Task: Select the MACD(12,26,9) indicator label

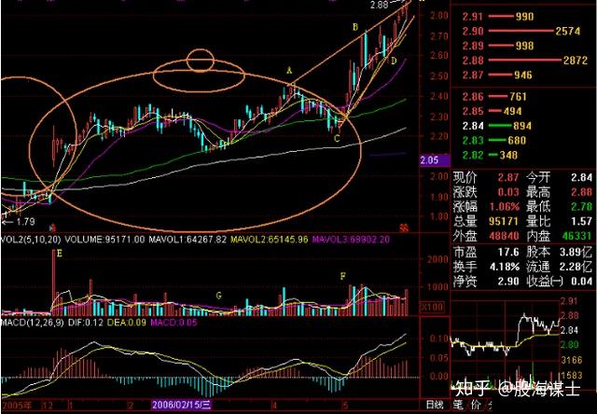Action: pos(34,323)
